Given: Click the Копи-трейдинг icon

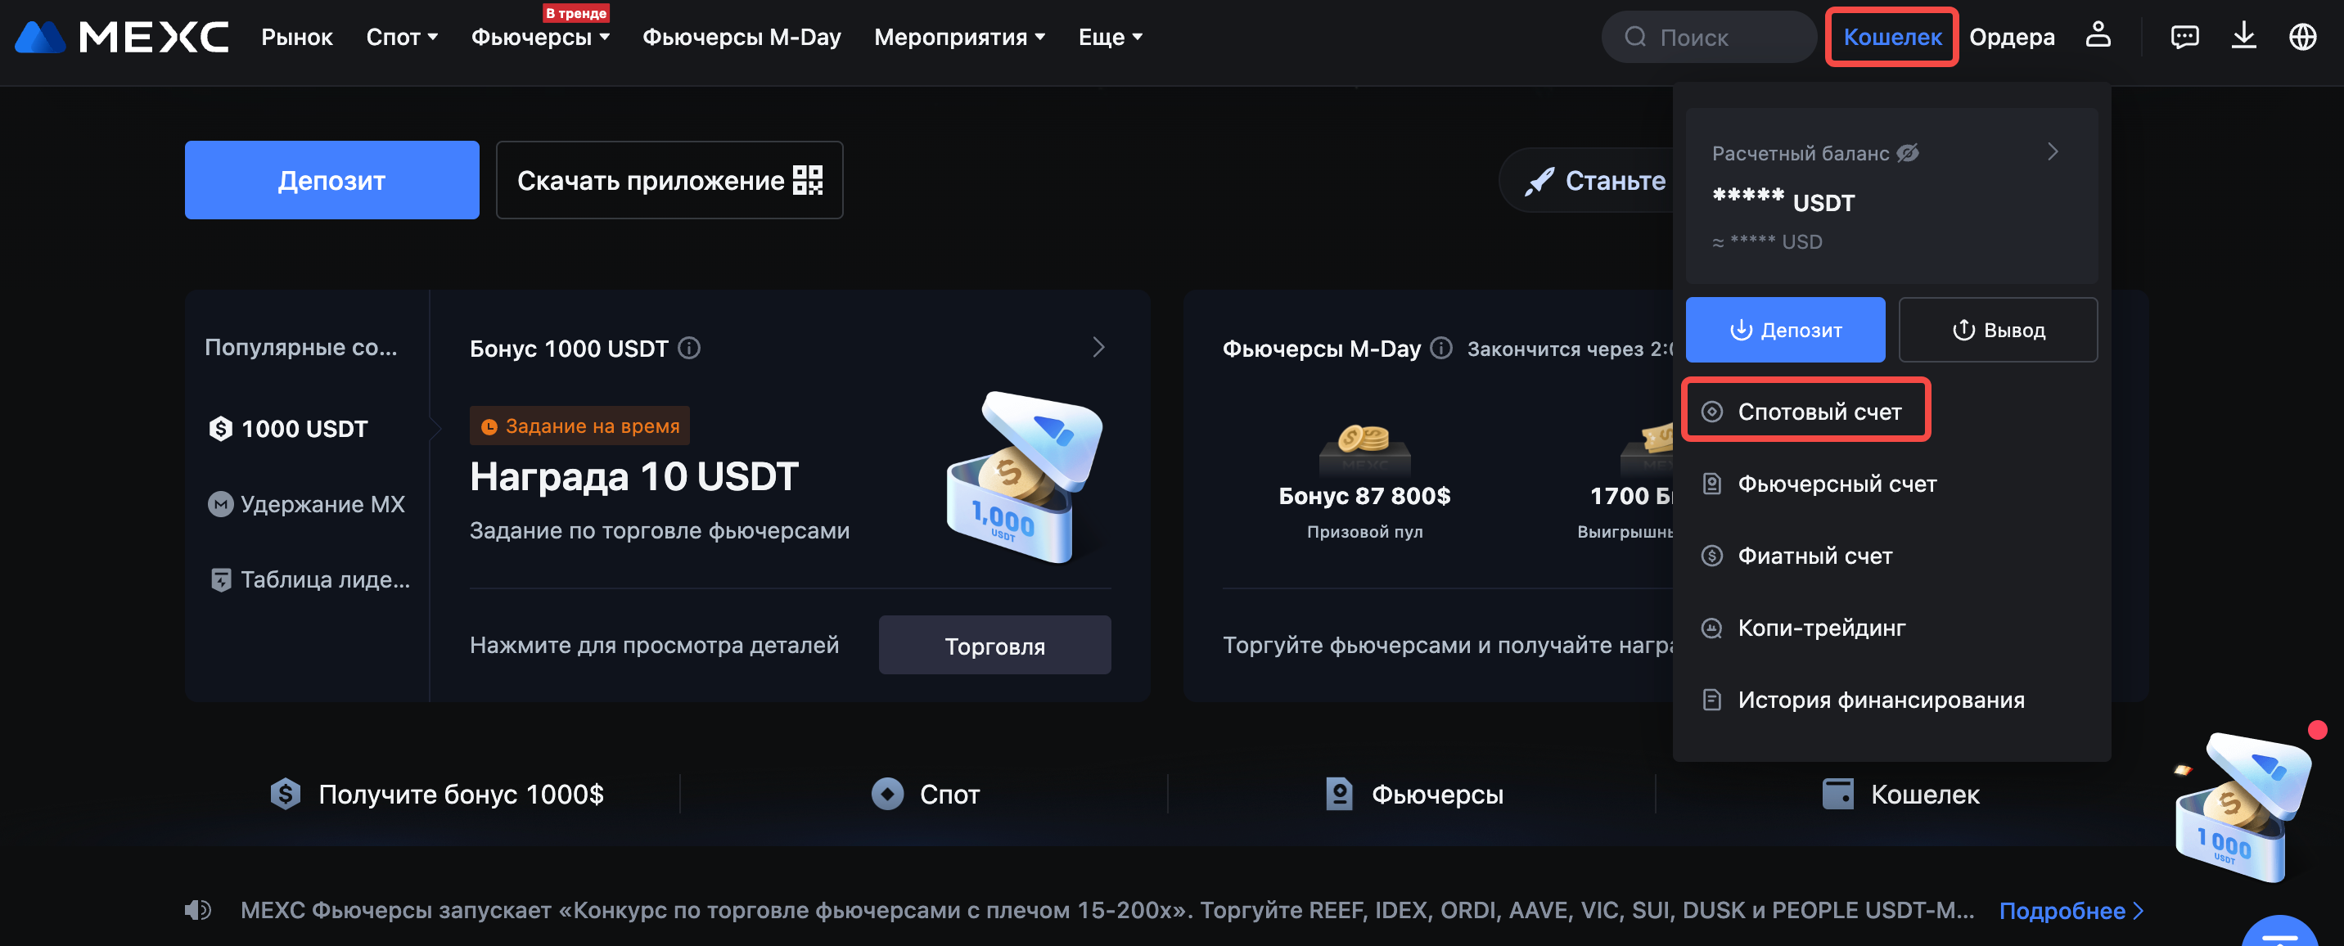Looking at the screenshot, I should (1711, 628).
